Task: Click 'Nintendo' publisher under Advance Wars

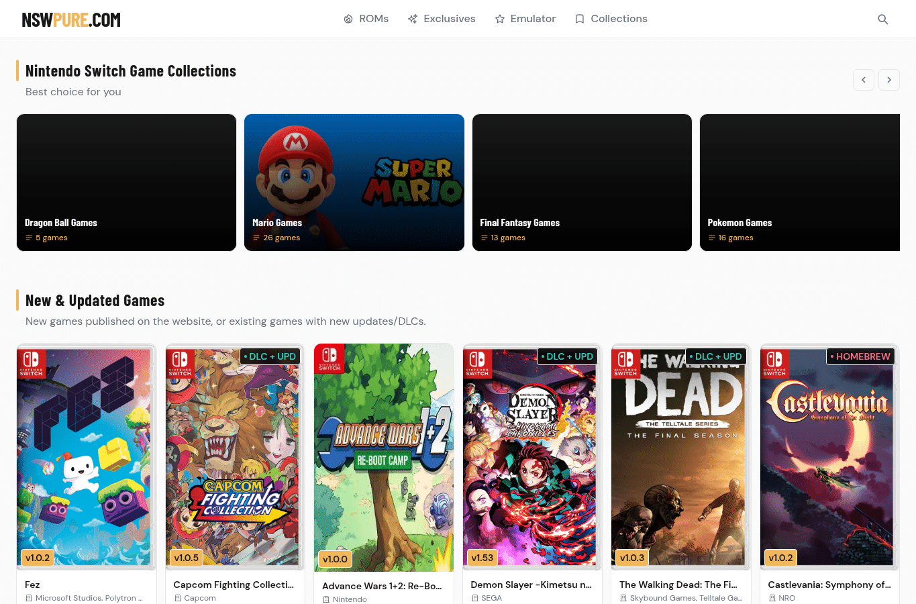Action: 350,599
